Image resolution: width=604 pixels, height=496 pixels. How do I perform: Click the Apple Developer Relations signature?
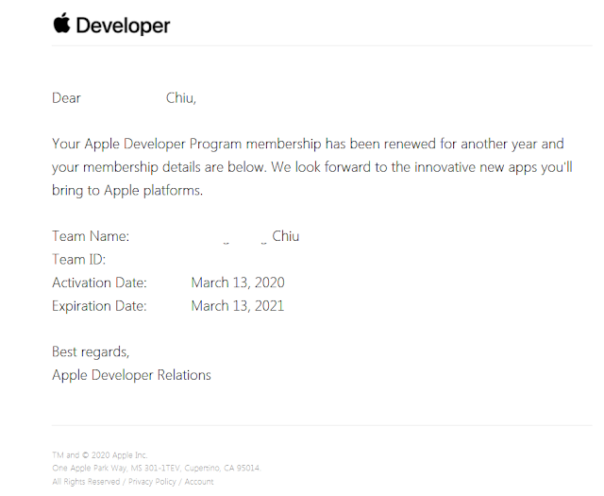(x=132, y=375)
